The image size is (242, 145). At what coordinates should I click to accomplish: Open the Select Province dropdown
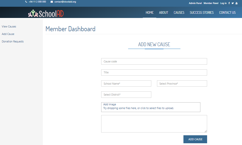(182, 84)
